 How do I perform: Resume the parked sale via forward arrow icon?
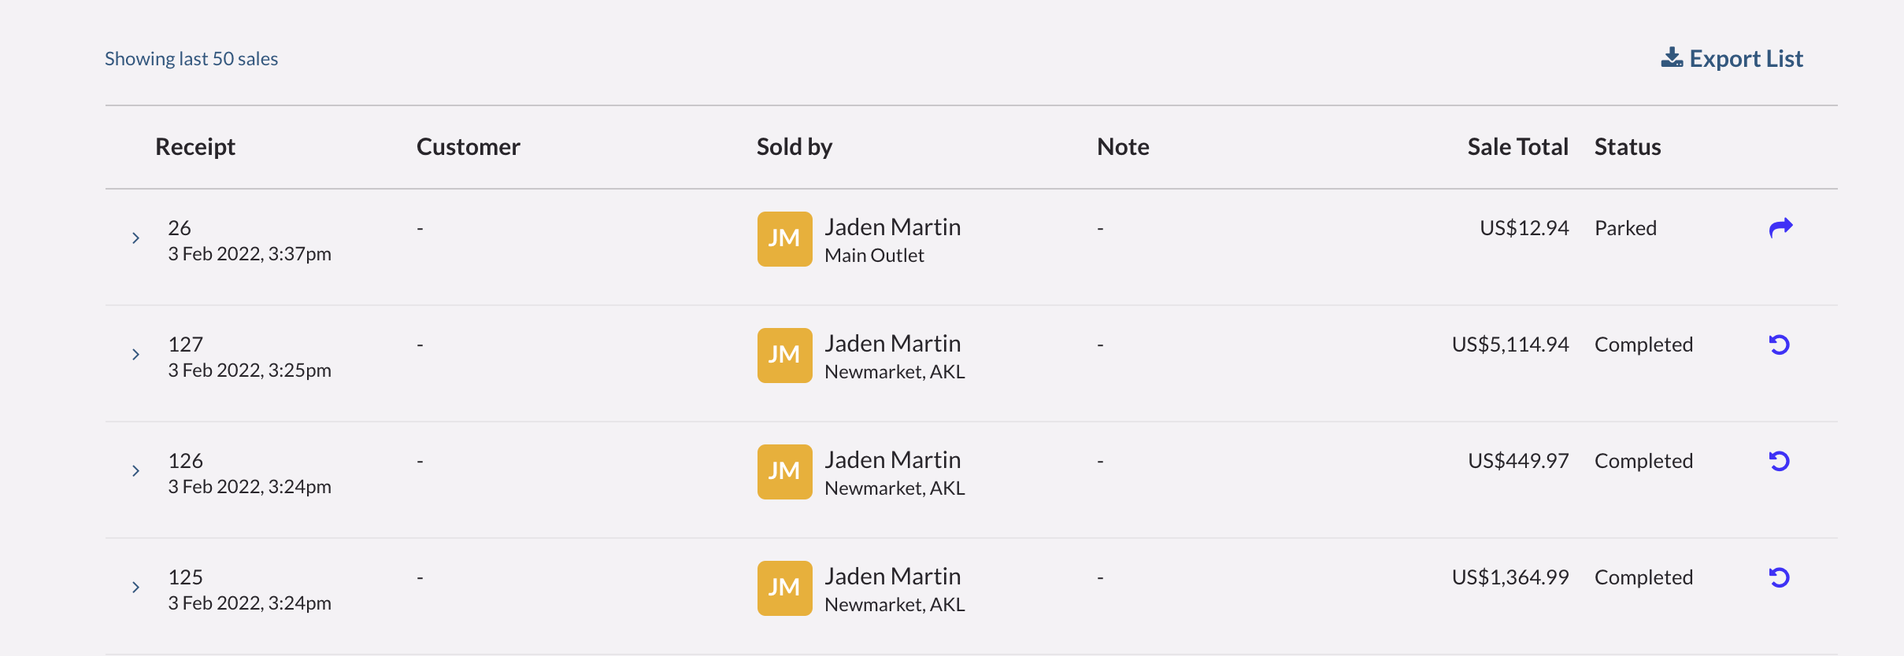[x=1780, y=228]
